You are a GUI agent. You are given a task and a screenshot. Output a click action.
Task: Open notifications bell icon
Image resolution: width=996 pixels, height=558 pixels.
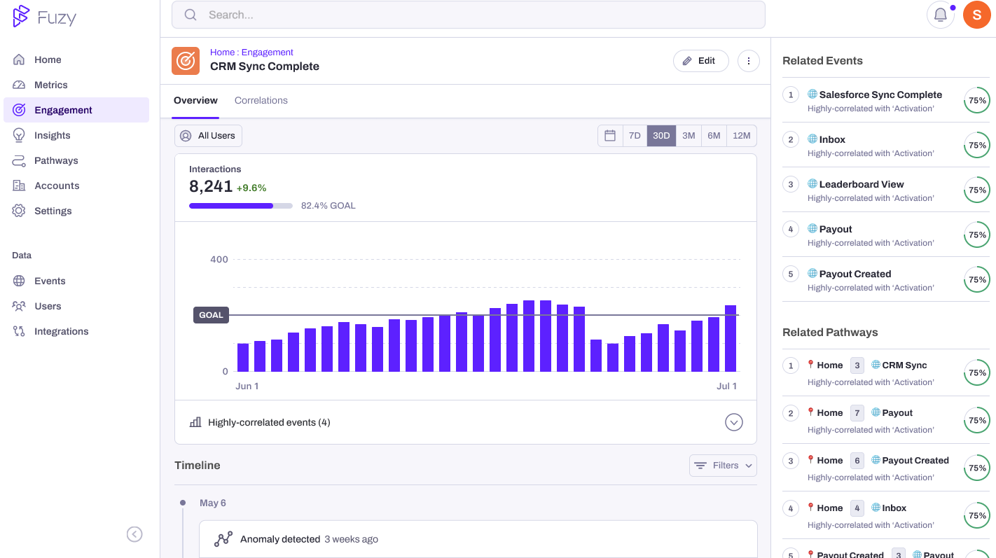point(941,15)
